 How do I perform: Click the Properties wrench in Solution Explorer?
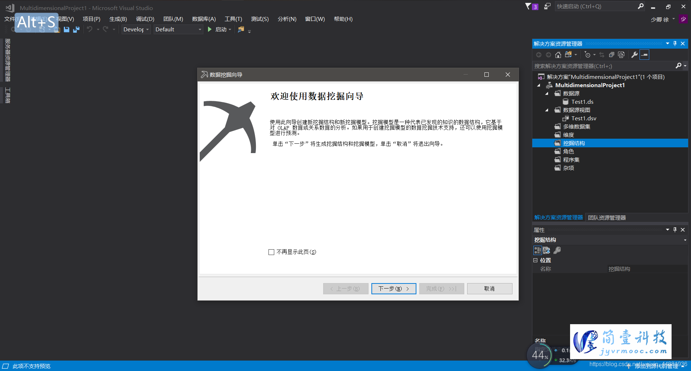[634, 55]
